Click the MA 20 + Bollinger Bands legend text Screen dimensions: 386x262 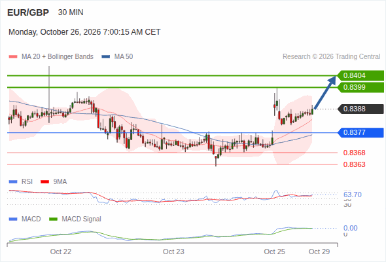click(x=58, y=57)
